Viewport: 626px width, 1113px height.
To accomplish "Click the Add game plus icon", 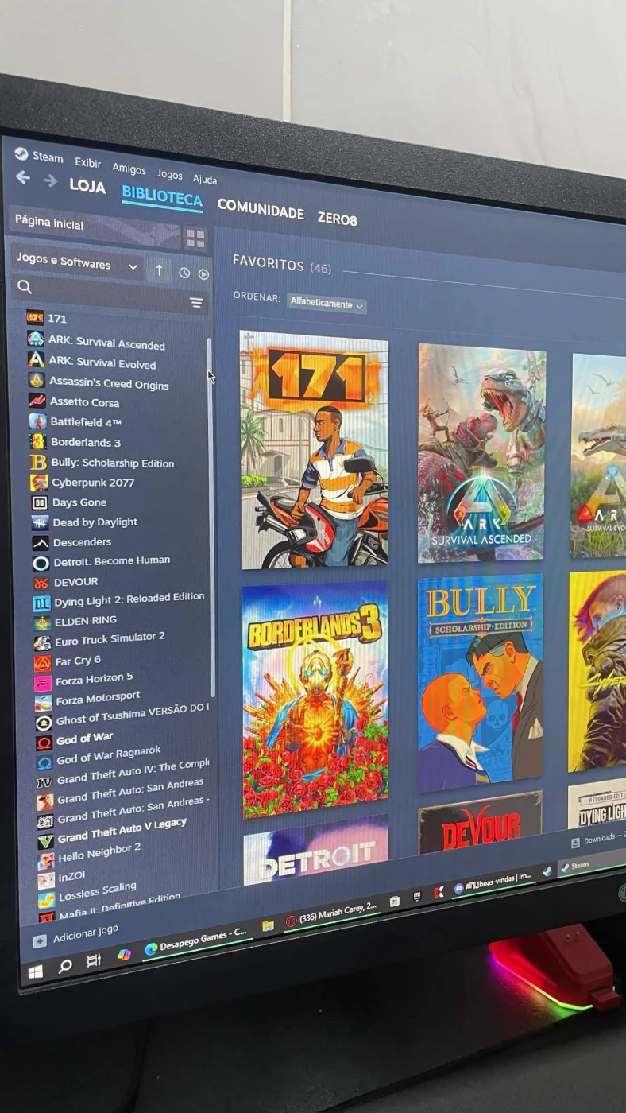I will point(40,940).
